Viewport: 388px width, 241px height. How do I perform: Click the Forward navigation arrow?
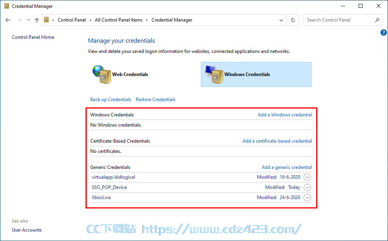(19, 20)
